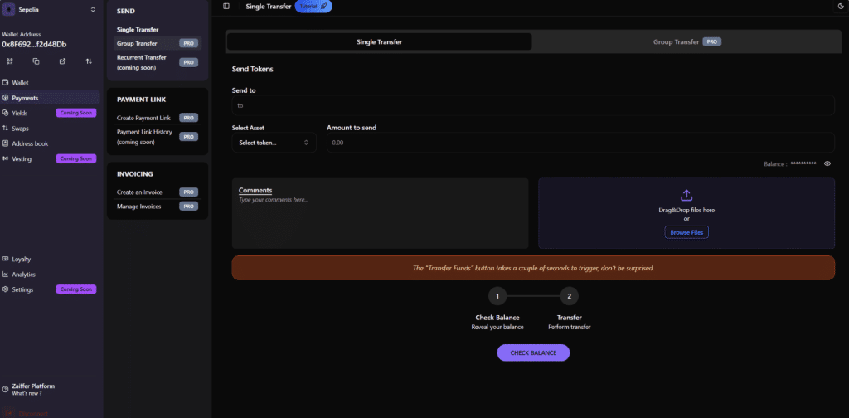This screenshot has height=418, width=849.
Task: Open Create an Invoice
Action: coord(139,192)
